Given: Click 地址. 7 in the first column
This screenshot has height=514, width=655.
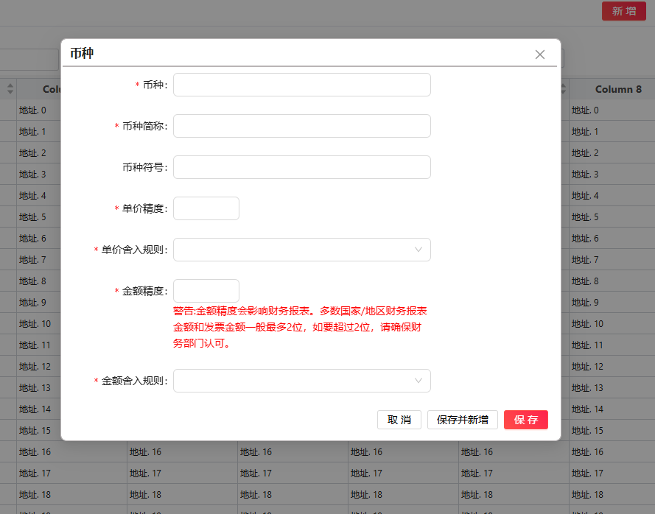Looking at the screenshot, I should (x=32, y=260).
